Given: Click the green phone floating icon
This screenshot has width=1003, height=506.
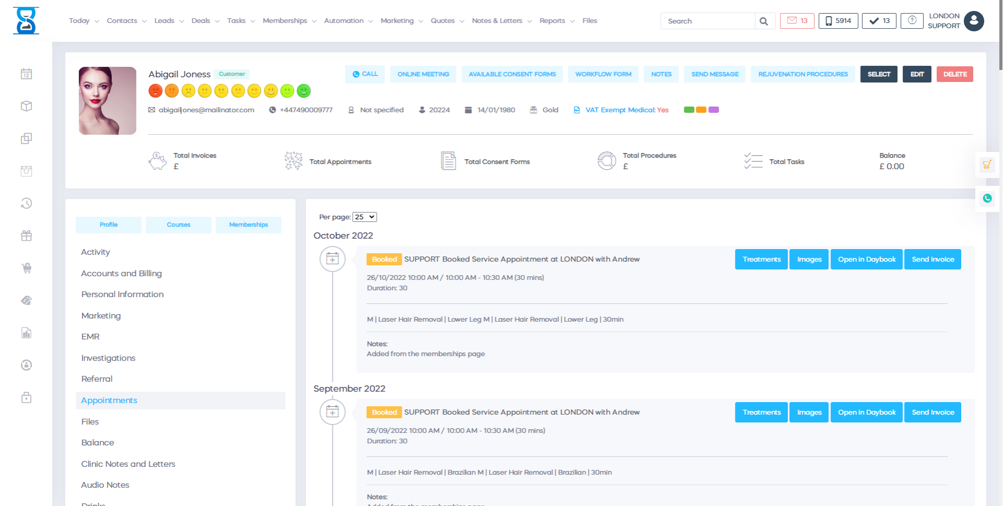Looking at the screenshot, I should (x=987, y=198).
